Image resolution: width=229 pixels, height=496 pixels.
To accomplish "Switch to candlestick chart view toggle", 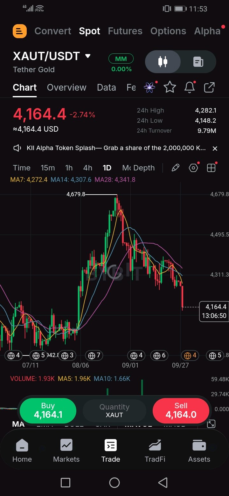I will pyautogui.click(x=163, y=62).
